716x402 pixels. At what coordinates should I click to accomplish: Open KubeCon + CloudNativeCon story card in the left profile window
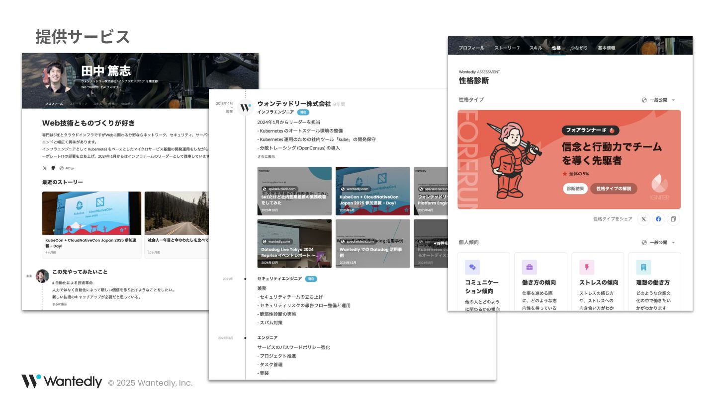[x=91, y=224]
